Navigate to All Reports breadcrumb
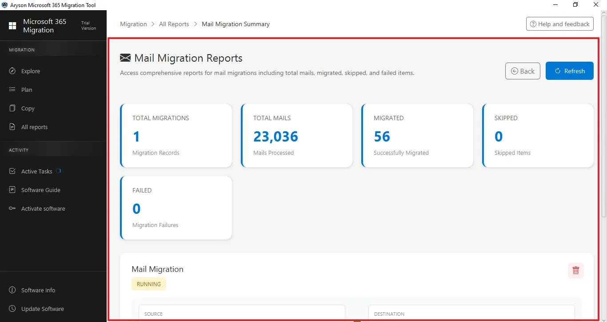The width and height of the screenshot is (607, 322). [174, 24]
